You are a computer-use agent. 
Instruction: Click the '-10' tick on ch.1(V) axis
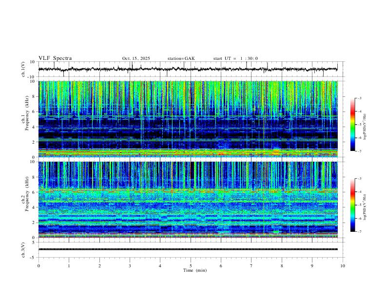pos(31,77)
